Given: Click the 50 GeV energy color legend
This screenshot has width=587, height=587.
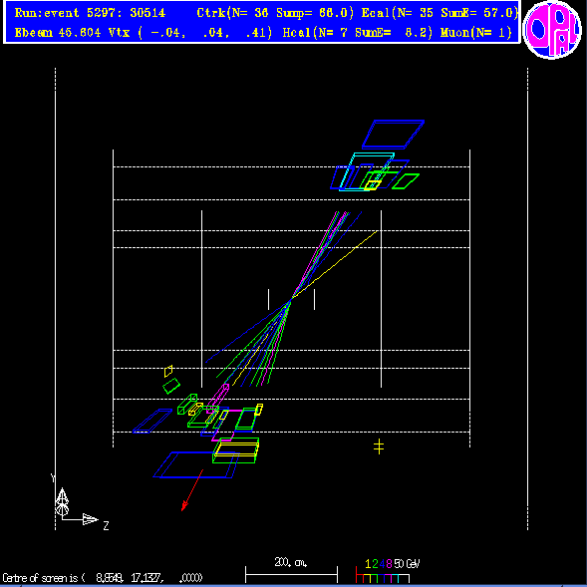Looking at the screenshot, I should (x=388, y=571).
